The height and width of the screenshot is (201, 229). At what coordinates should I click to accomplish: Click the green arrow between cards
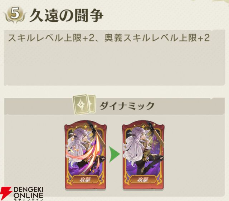(114, 154)
